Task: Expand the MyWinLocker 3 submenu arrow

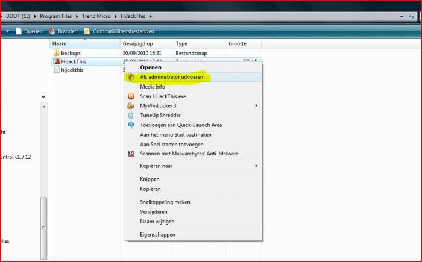Action: tap(256, 106)
